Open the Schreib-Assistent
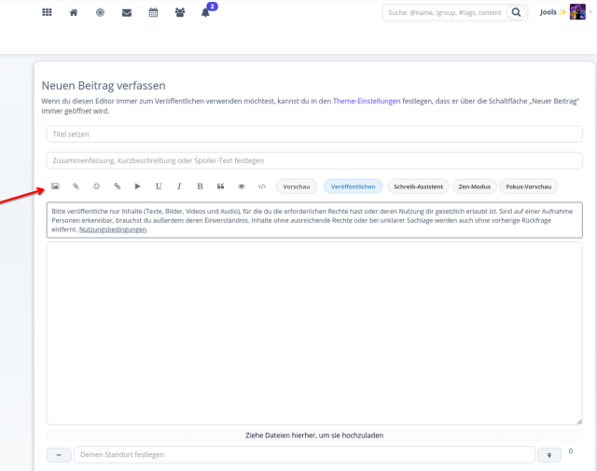The image size is (597, 471). click(x=418, y=187)
